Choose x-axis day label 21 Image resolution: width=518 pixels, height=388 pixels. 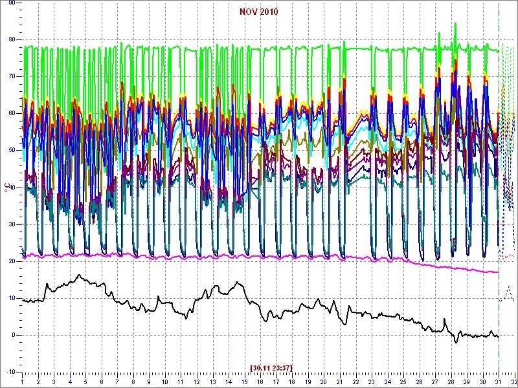340,382
